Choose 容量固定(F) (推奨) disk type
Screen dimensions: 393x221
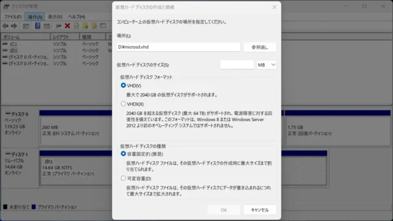(123, 154)
